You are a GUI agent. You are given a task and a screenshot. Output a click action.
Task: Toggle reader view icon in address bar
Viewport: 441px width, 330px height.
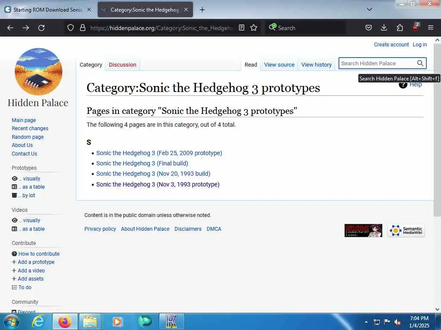tap(241, 27)
